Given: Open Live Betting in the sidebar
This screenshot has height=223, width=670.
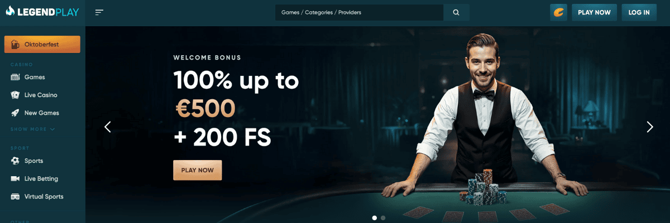Looking at the screenshot, I should [x=41, y=178].
